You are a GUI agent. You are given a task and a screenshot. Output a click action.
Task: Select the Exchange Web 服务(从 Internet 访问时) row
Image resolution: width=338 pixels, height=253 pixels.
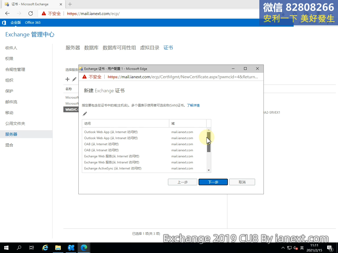tap(144, 156)
